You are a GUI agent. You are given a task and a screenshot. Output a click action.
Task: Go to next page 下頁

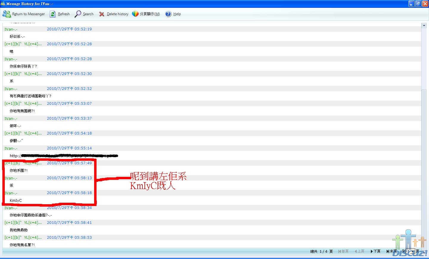pos(375,251)
